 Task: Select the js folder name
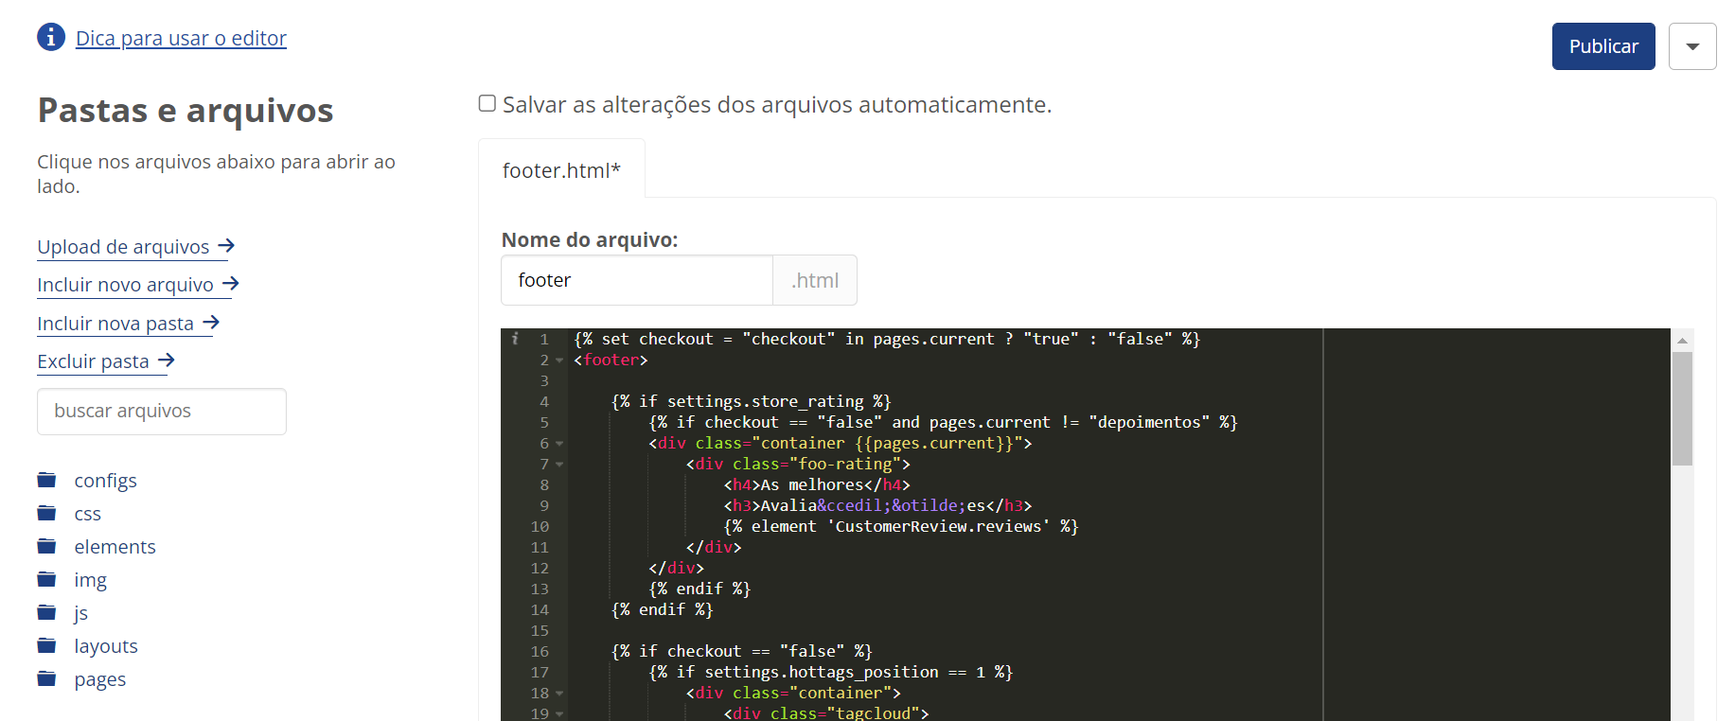point(80,613)
